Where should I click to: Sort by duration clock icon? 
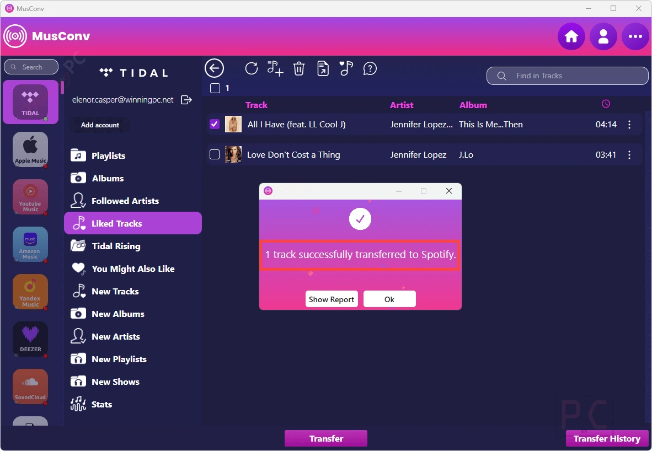coord(606,104)
